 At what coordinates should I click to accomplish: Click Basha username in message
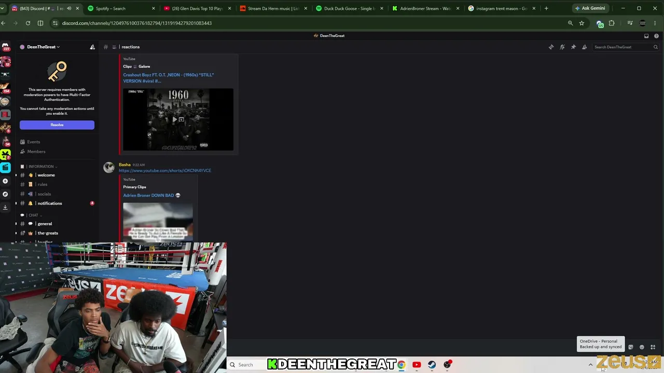pyautogui.click(x=125, y=165)
